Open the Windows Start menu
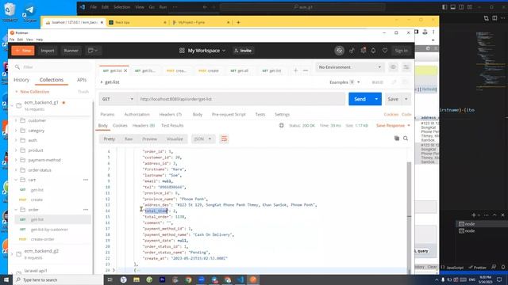Image resolution: width=508 pixels, height=285 pixels. pos(6,279)
